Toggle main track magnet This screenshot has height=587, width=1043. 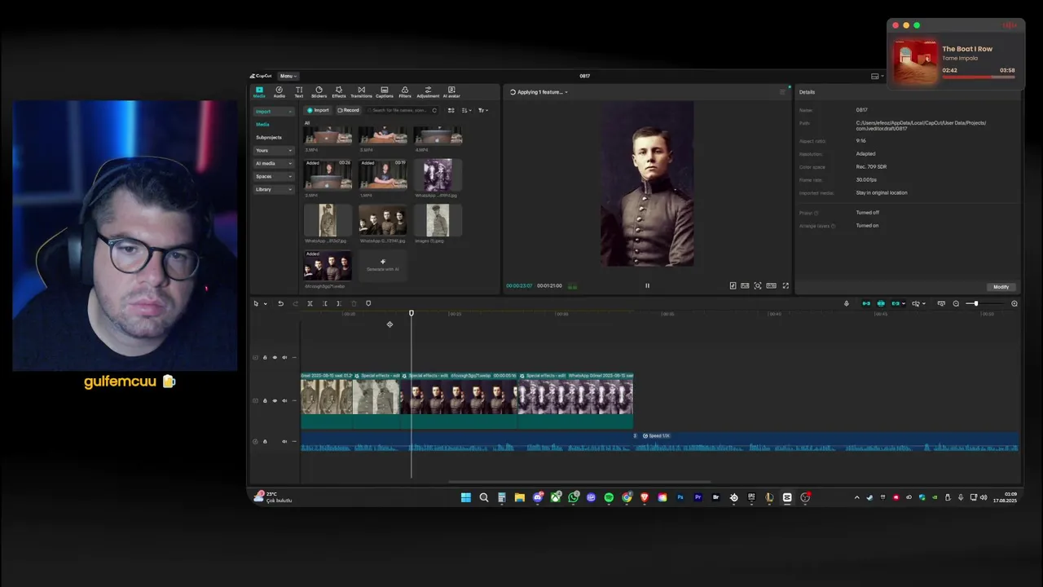pos(866,303)
